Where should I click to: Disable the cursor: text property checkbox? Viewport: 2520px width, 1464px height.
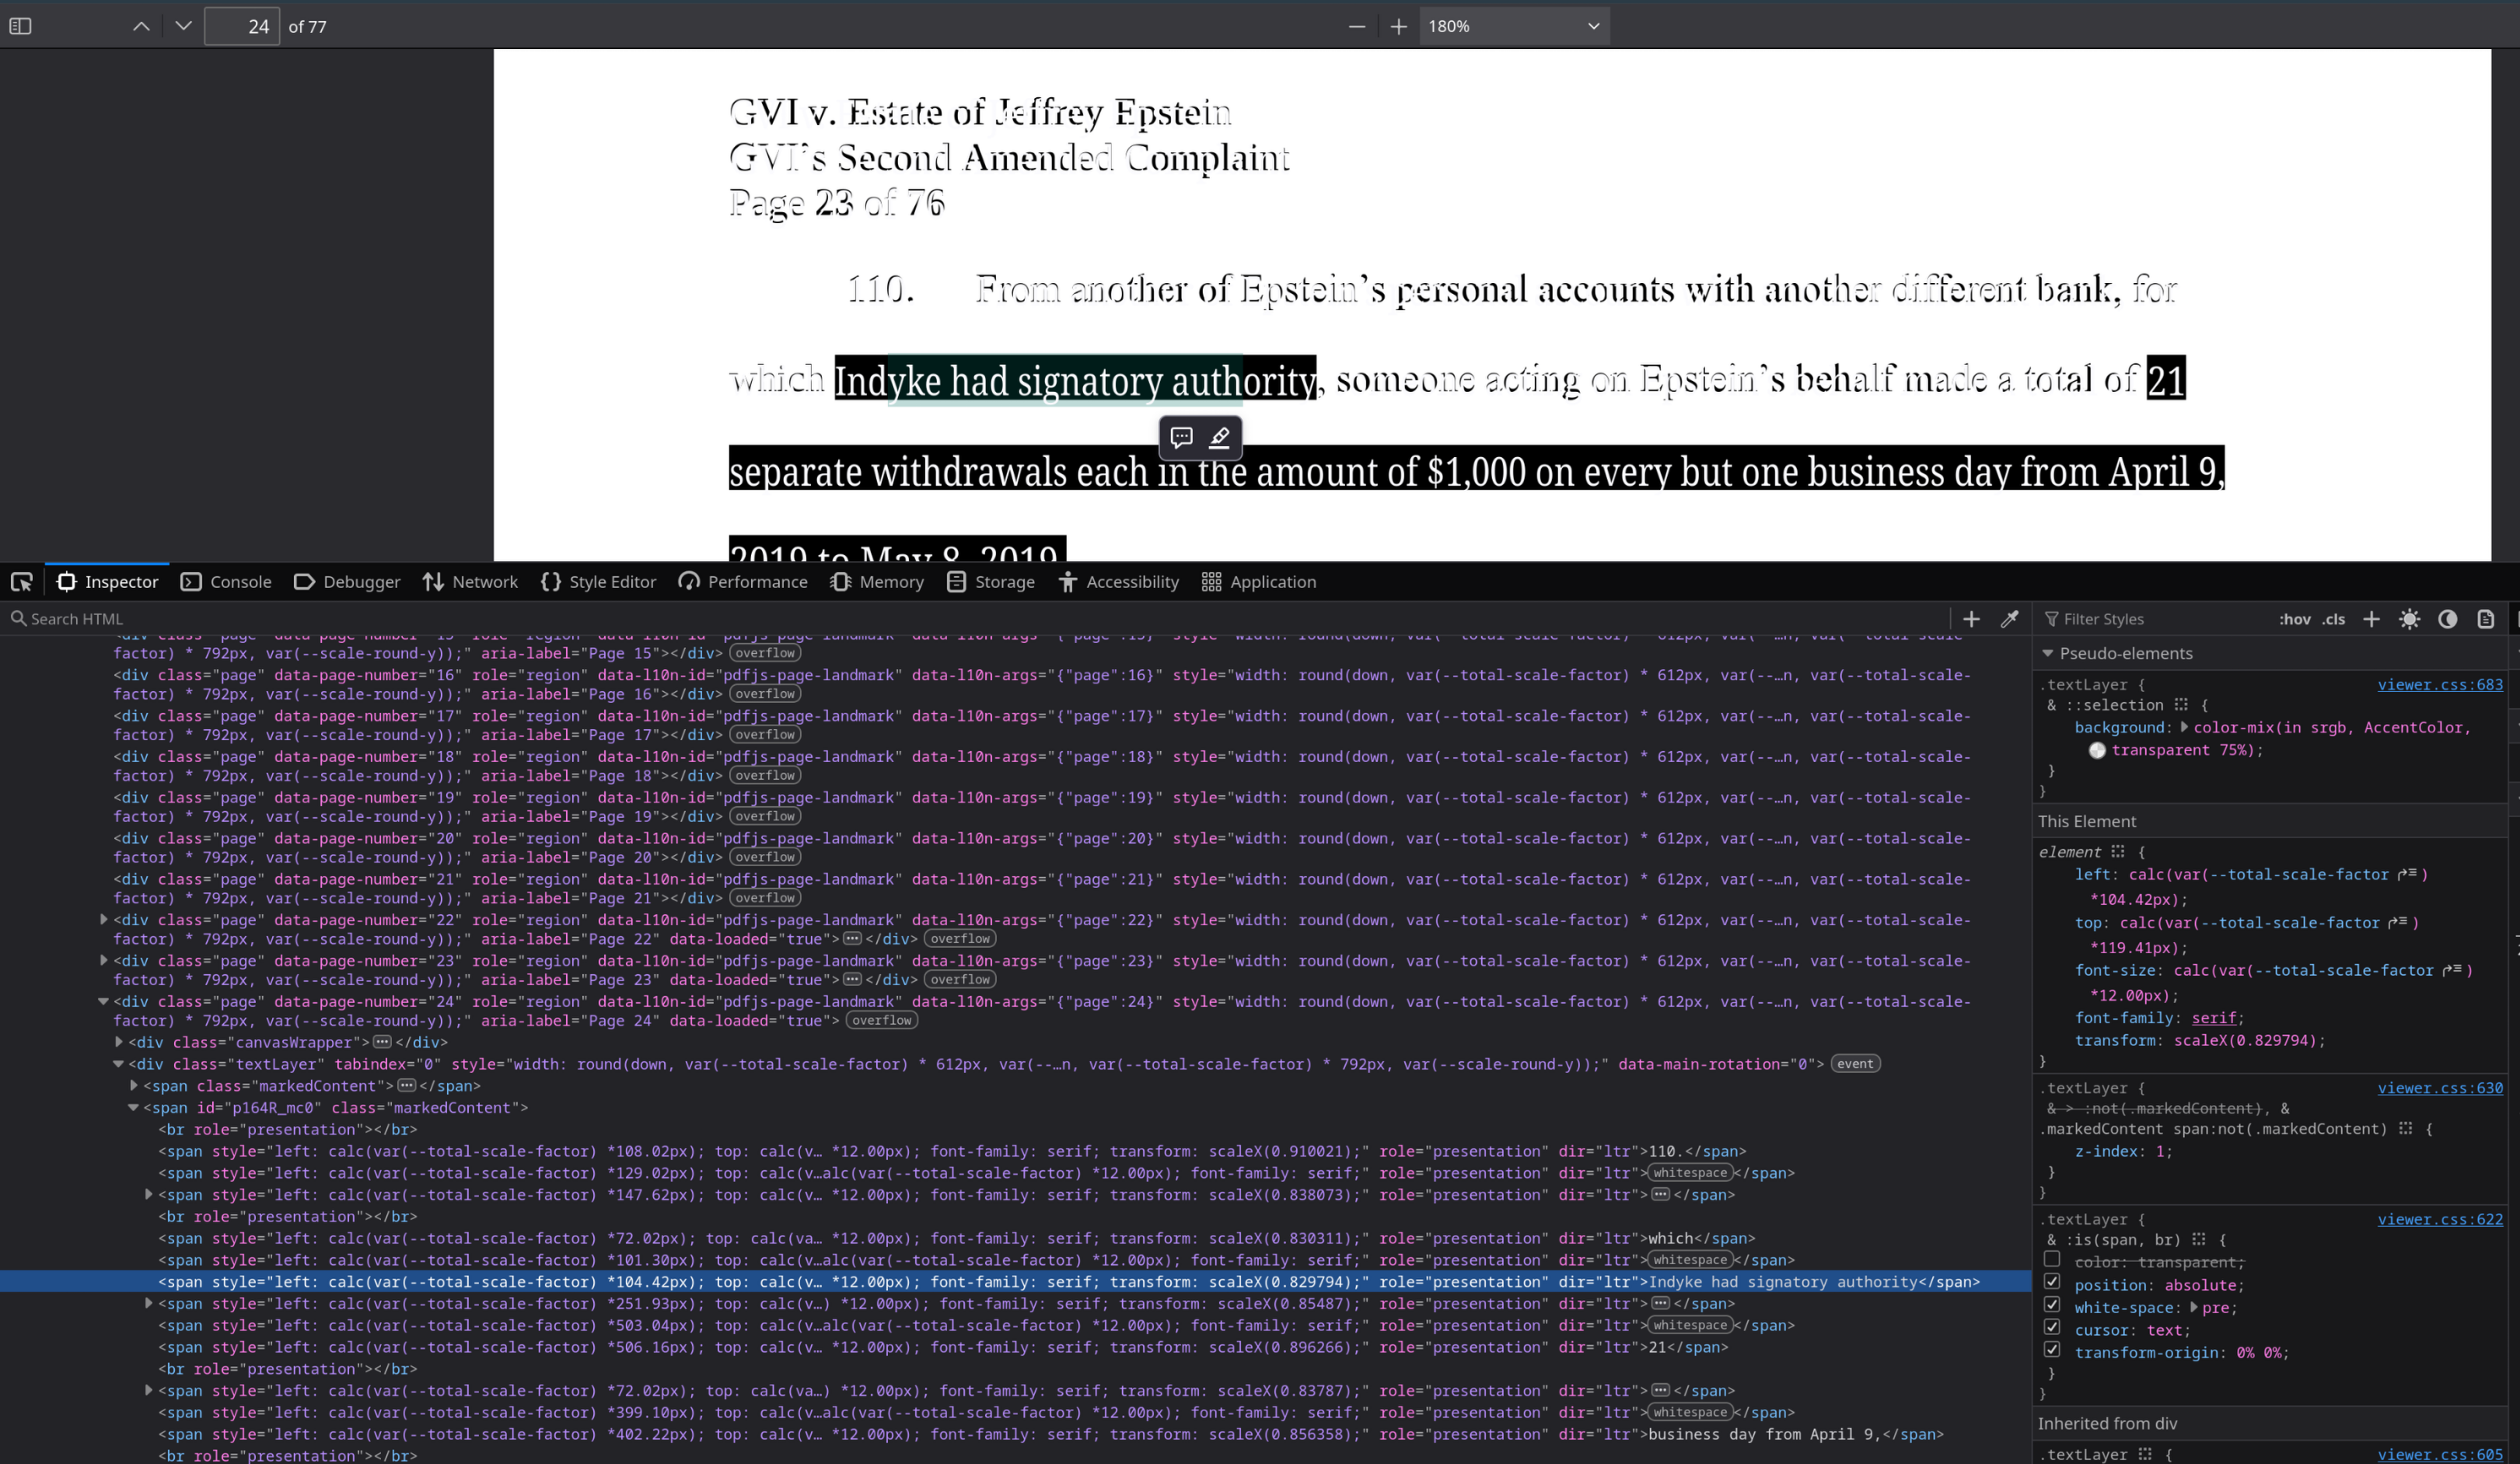pyautogui.click(x=2052, y=1327)
